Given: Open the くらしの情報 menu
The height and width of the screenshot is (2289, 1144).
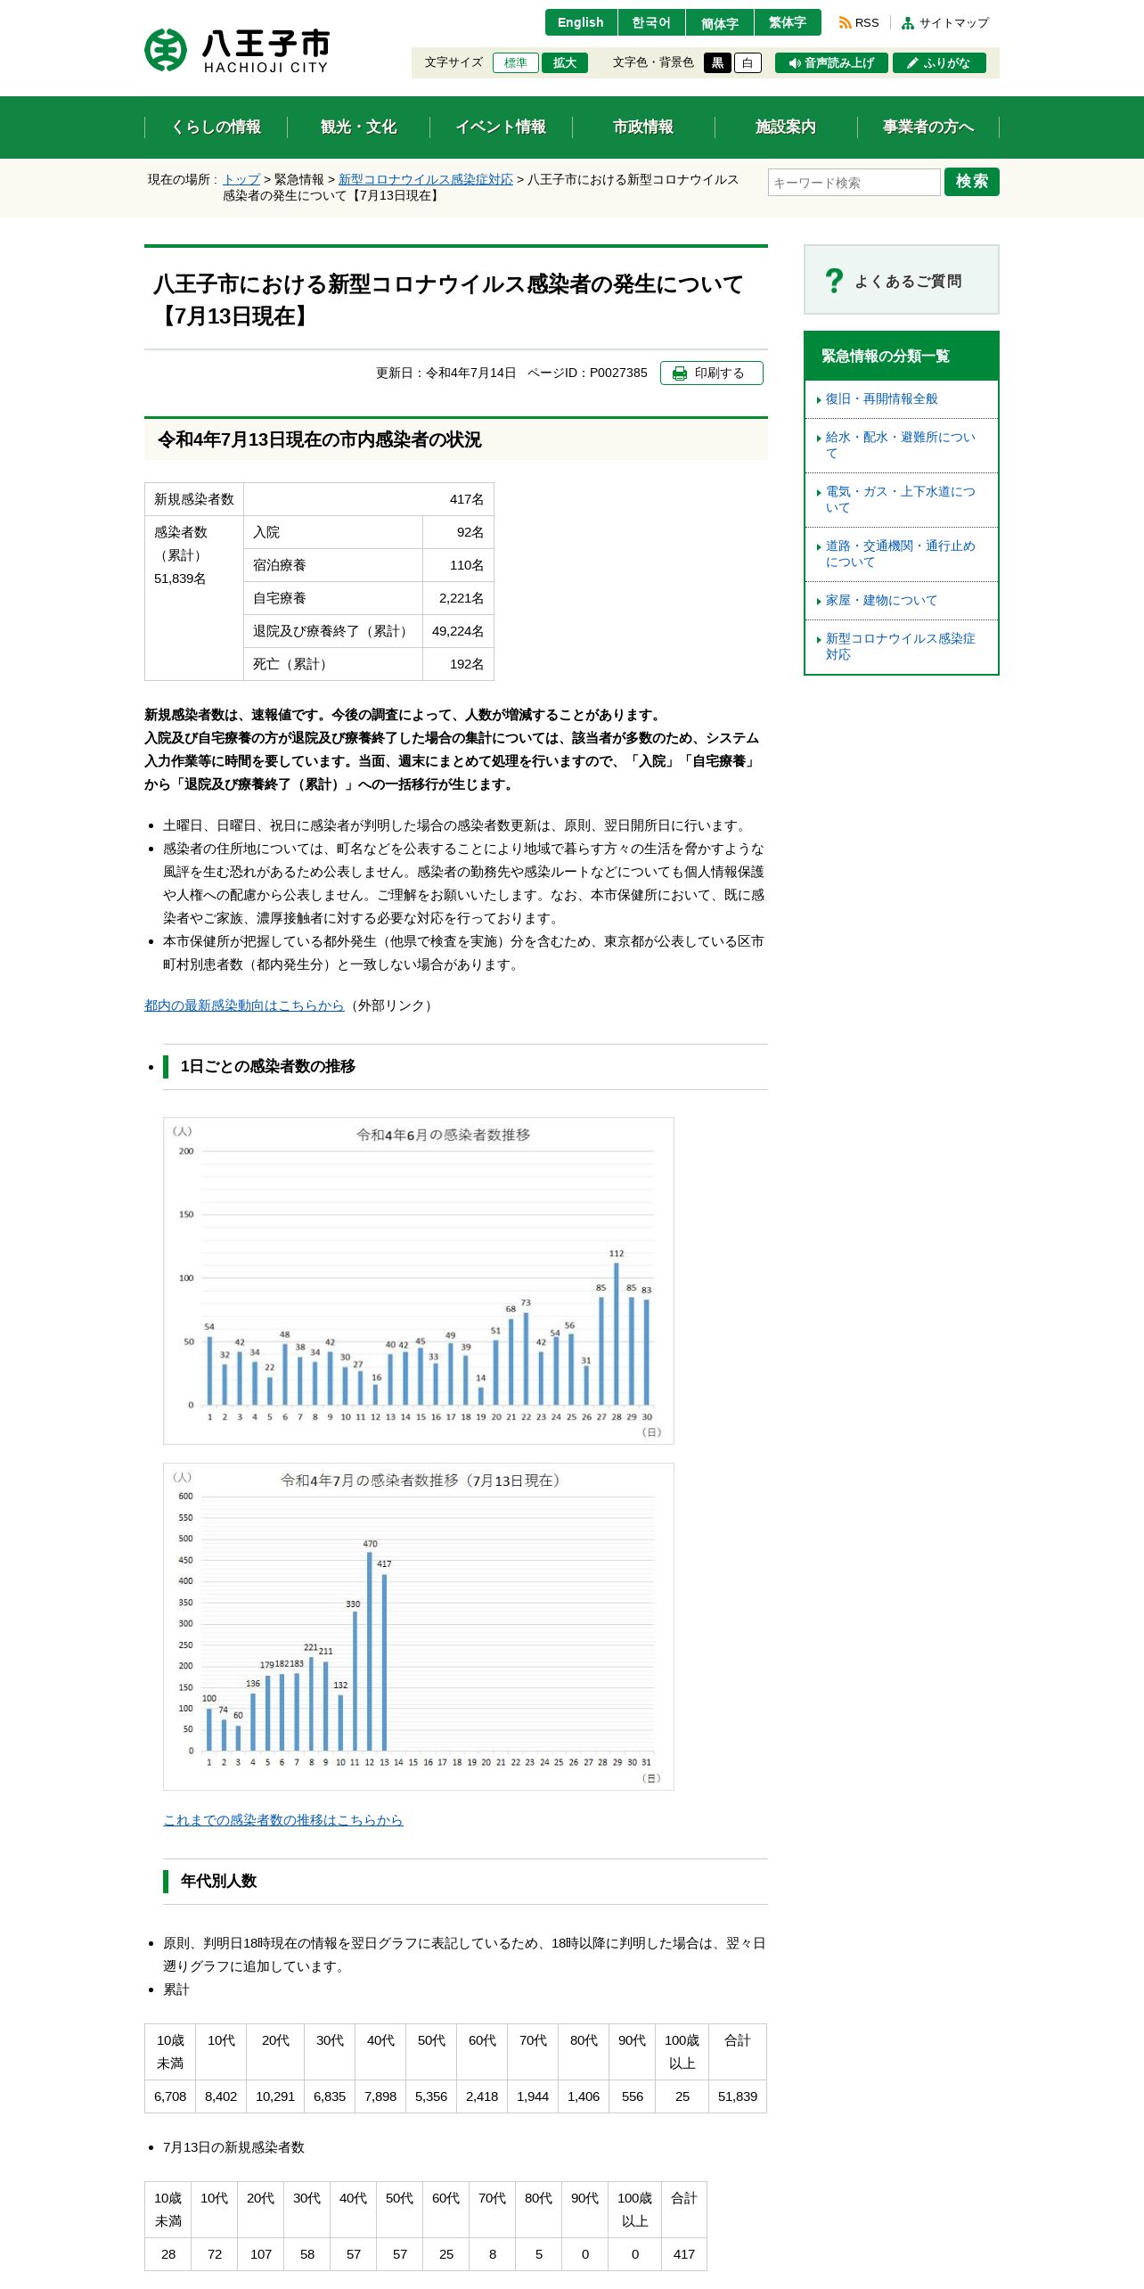Looking at the screenshot, I should click(x=216, y=127).
